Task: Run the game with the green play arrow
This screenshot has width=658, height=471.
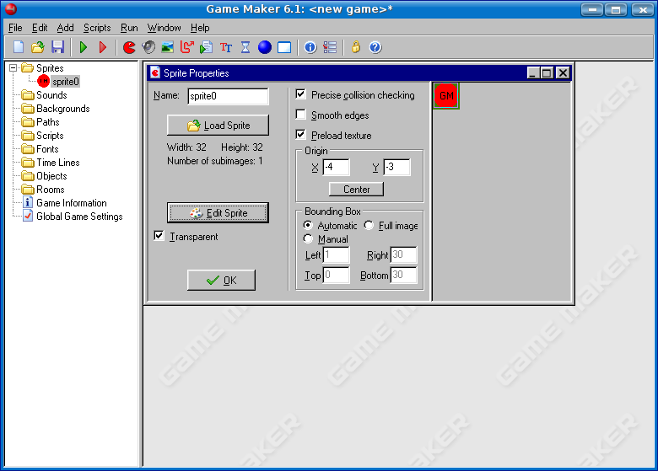Action: point(84,47)
